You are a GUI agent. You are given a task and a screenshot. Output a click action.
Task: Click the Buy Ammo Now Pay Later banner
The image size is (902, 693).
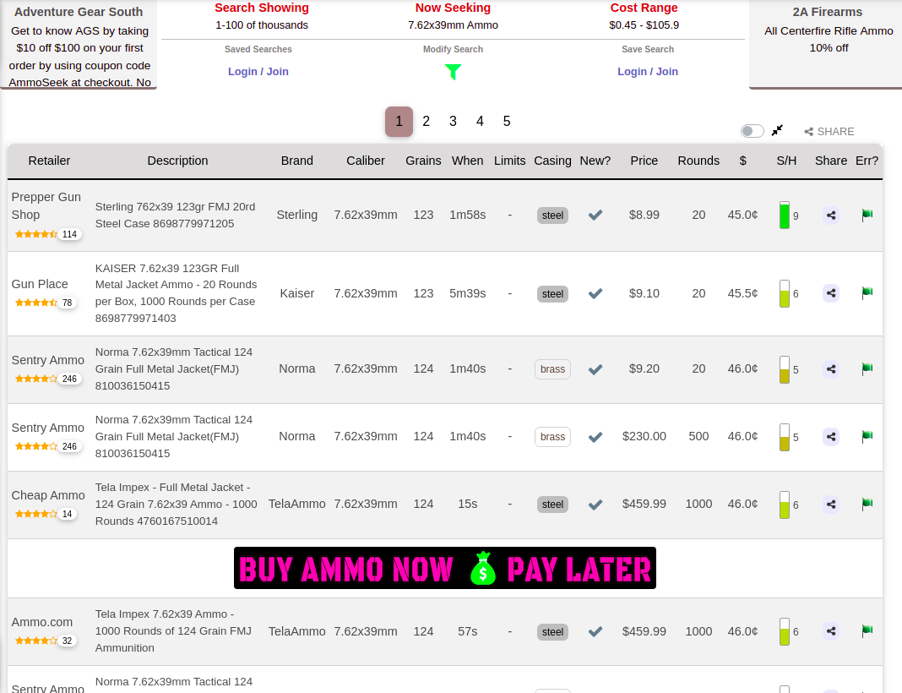445,568
